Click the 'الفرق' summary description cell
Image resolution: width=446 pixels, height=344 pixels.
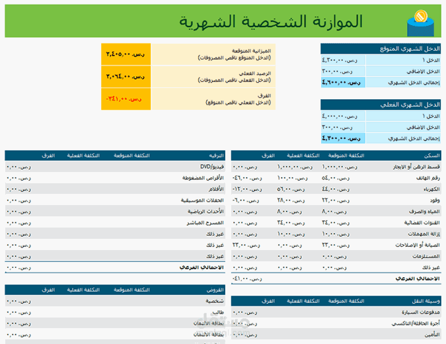coord(213,99)
